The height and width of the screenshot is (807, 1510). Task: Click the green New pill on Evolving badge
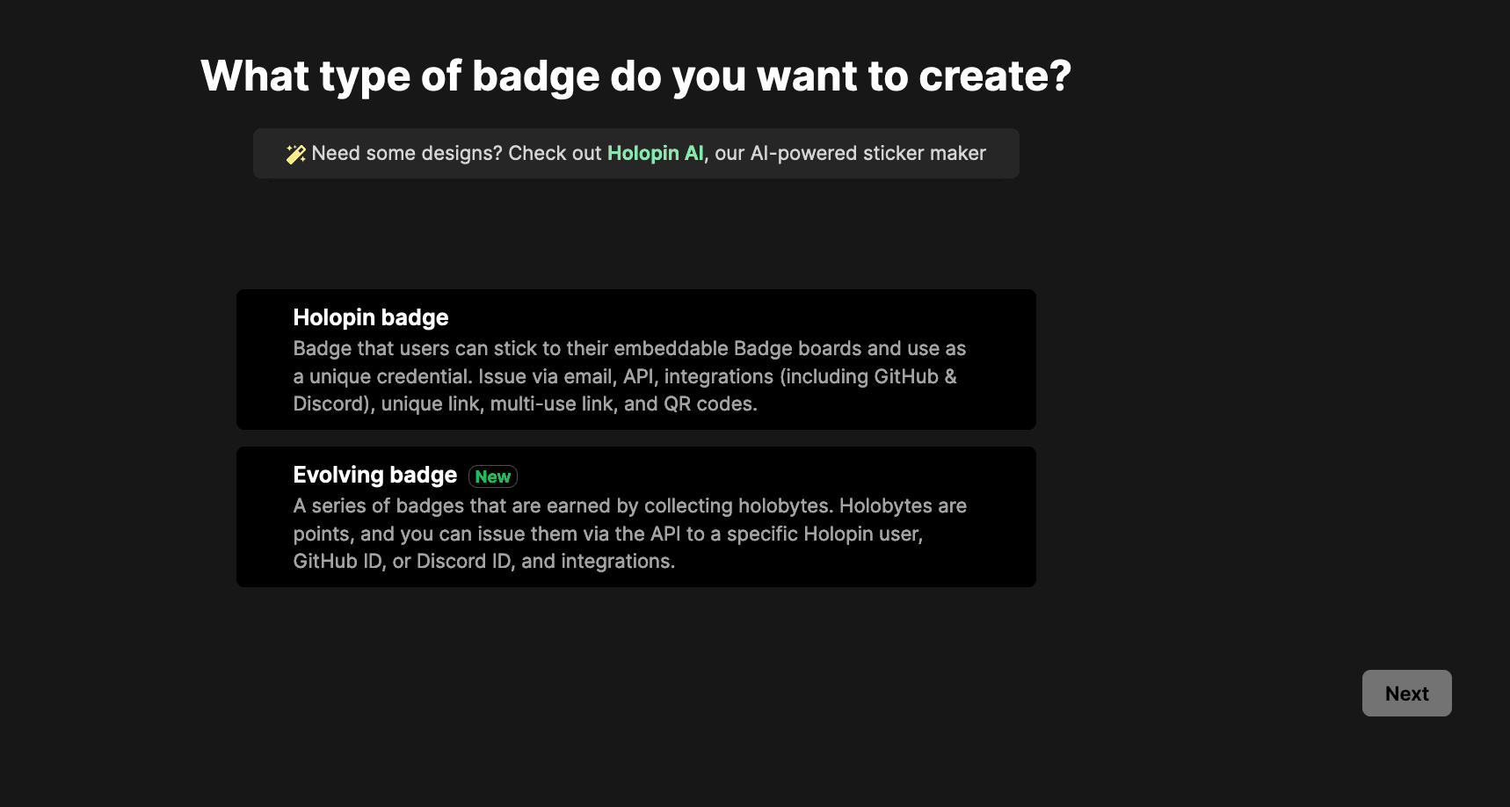(492, 476)
